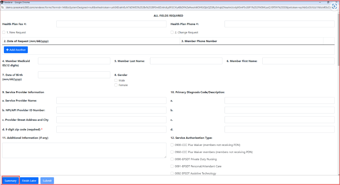
Task: Focus the Health Plan Fax # field
Action: click(111, 24)
